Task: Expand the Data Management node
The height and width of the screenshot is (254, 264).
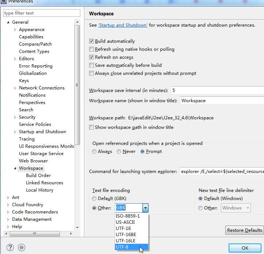Action: point(8,219)
